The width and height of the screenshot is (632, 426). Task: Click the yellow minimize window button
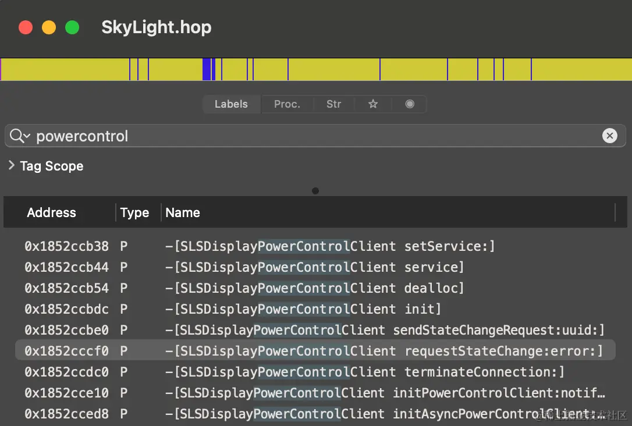coord(49,27)
